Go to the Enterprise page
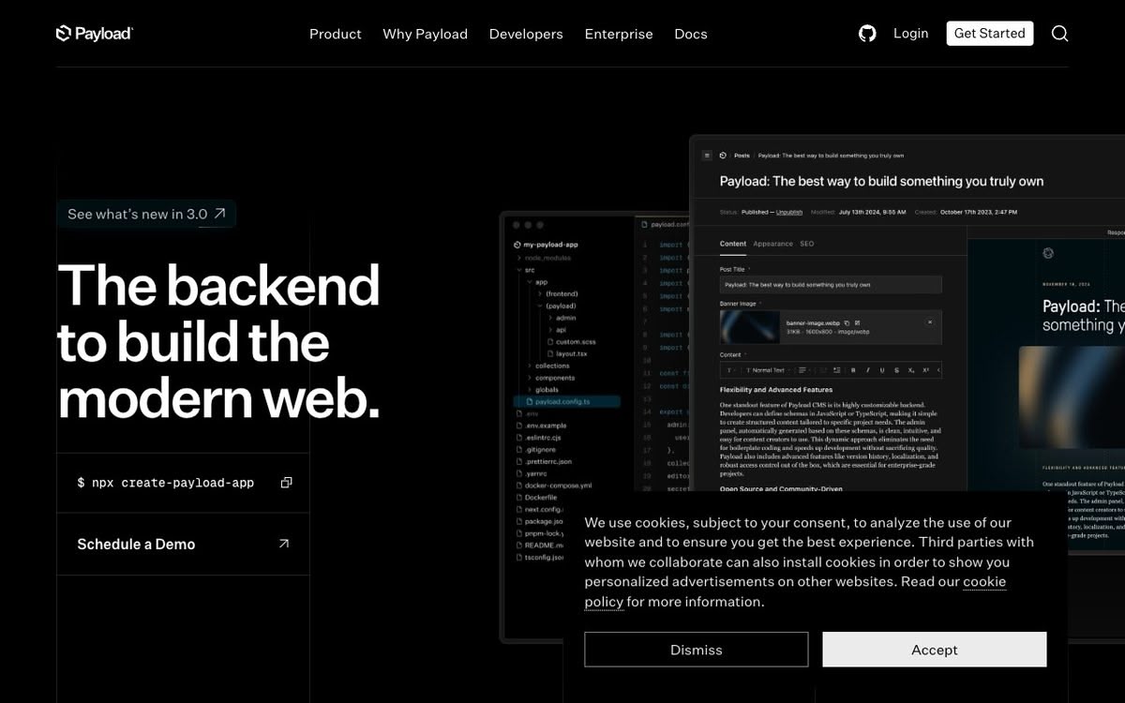 point(619,34)
